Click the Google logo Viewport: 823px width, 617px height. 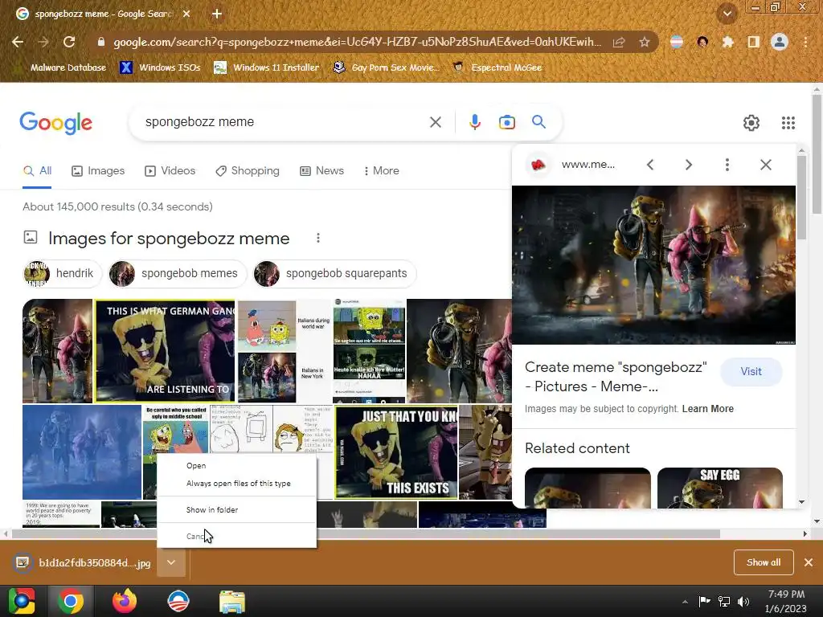click(55, 123)
